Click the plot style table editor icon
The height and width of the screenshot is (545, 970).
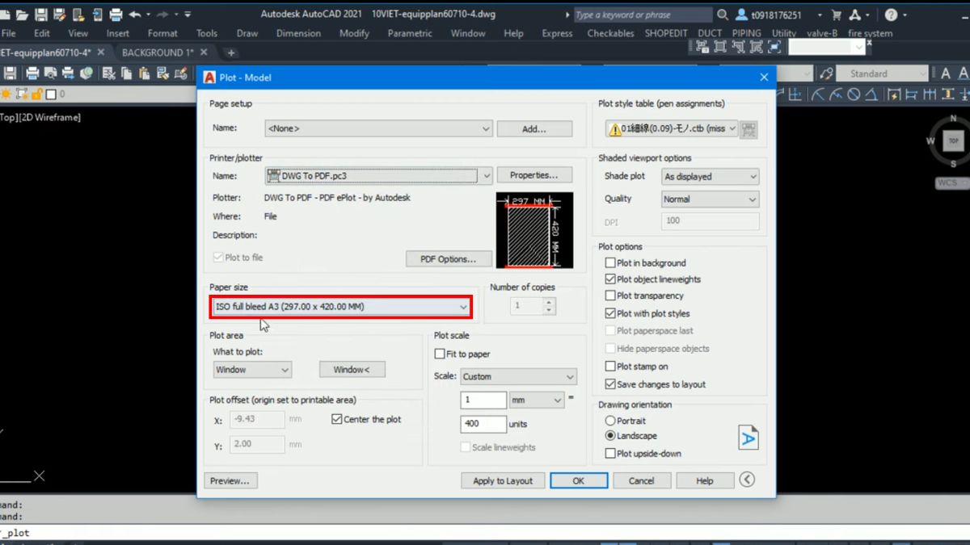[749, 128]
